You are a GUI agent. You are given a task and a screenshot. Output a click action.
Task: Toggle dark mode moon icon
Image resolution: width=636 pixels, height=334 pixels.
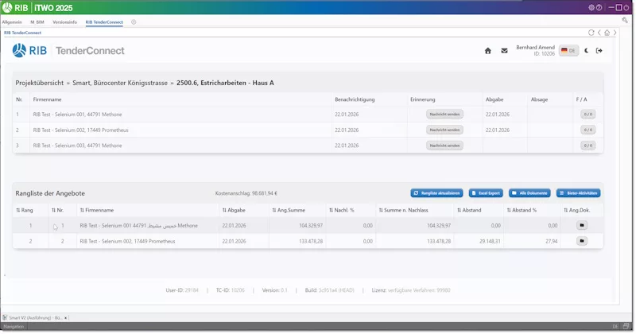pos(586,51)
